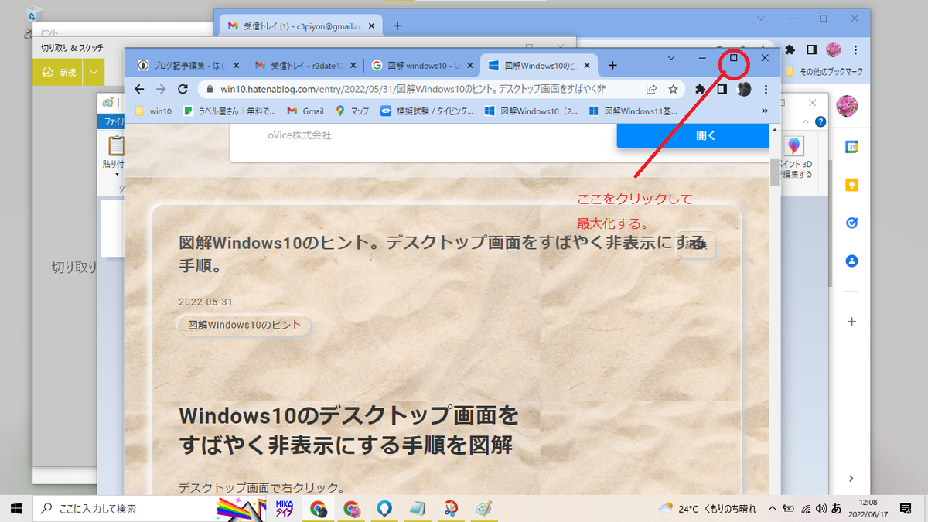The height and width of the screenshot is (522, 928).
Task: Open Contacts in Gmail side panel
Action: tap(851, 261)
